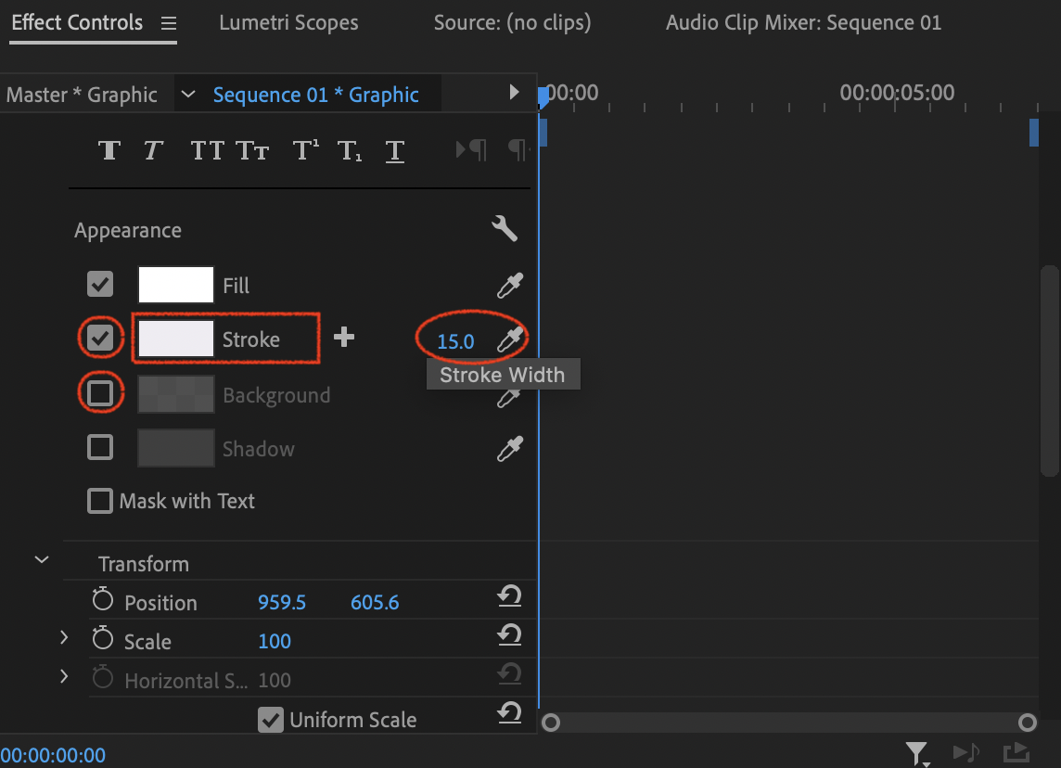Viewport: 1061px width, 768px height.
Task: Collapse the Transform section
Action: point(42,559)
